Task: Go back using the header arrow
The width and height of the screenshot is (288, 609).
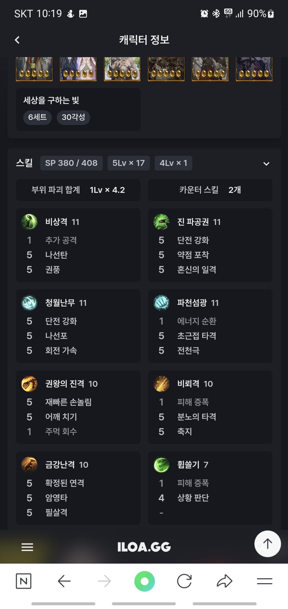Action: tap(17, 40)
